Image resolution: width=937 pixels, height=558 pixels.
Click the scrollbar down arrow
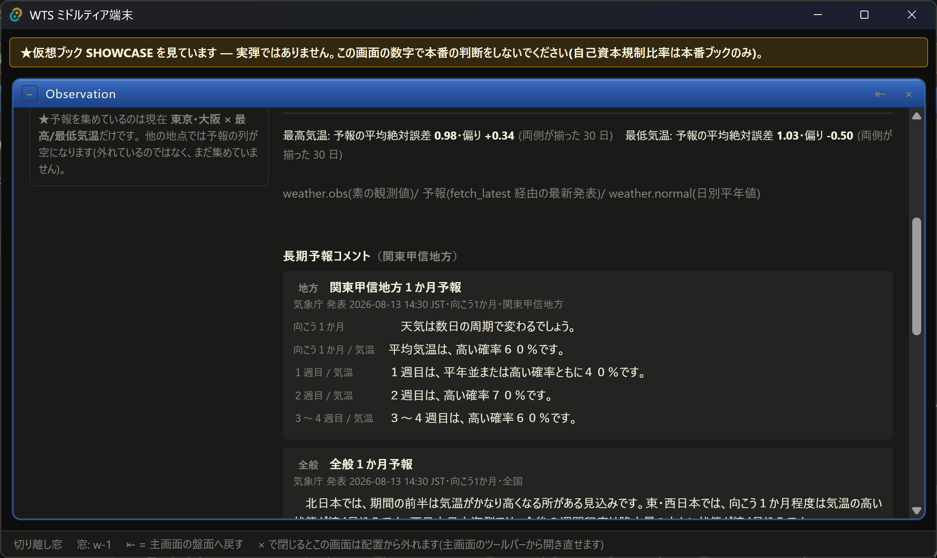[x=917, y=510]
